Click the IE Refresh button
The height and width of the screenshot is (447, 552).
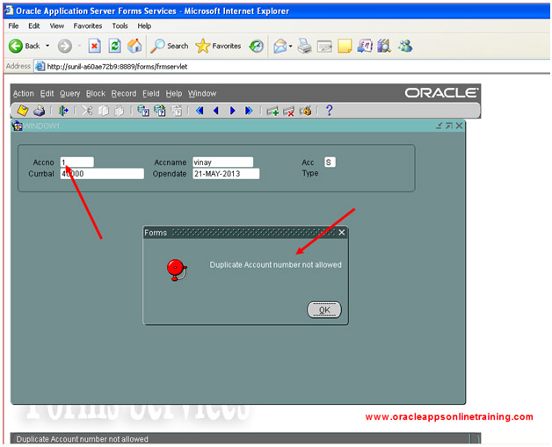(x=114, y=46)
